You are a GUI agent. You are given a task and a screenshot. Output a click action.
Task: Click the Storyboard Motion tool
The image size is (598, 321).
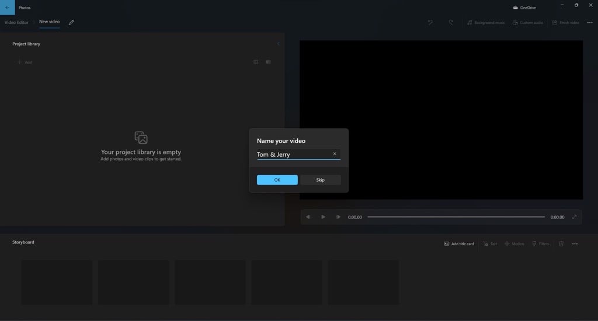click(514, 244)
